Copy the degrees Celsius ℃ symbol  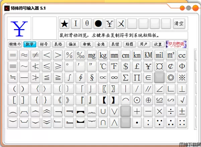[x=103, y=66]
